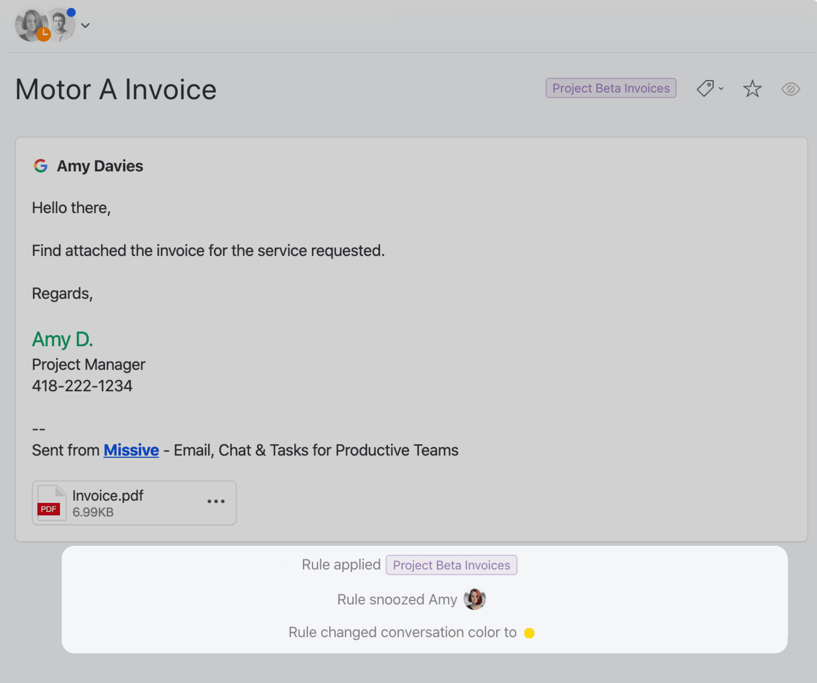Click the Motor A Invoice subject title
The image size is (817, 683).
click(x=115, y=89)
